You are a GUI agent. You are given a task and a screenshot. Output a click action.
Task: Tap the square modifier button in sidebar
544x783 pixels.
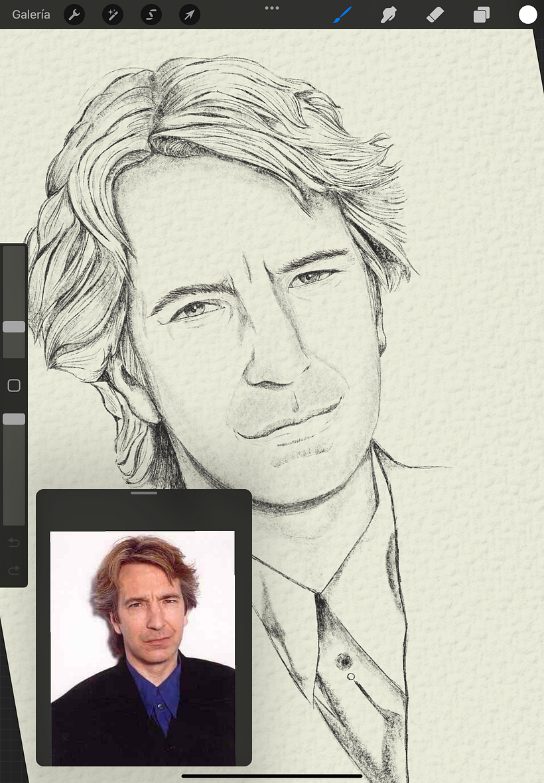coord(14,386)
